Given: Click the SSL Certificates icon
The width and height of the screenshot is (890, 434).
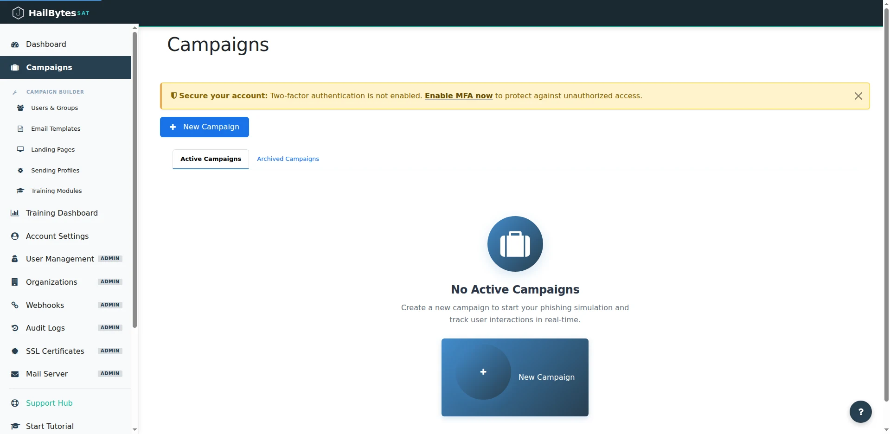Looking at the screenshot, I should [14, 351].
